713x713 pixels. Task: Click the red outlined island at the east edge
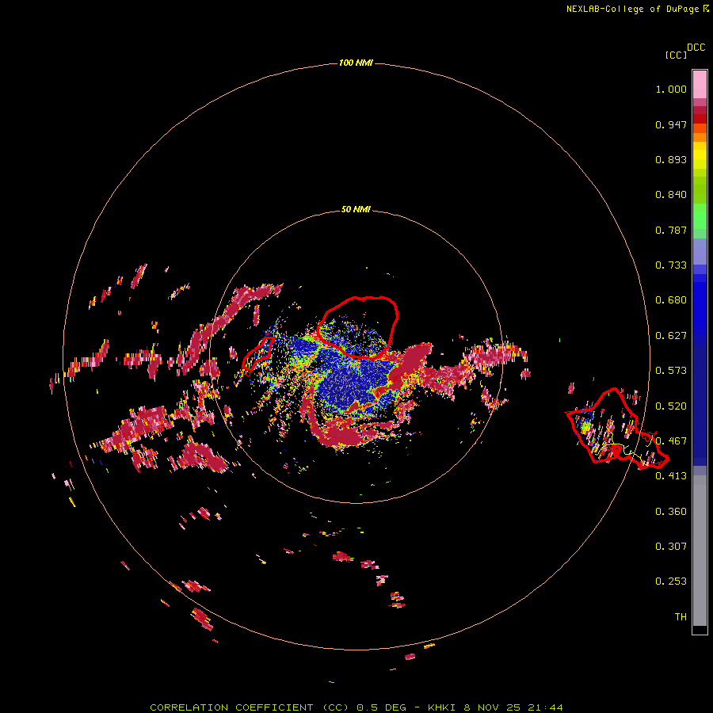[x=616, y=429]
